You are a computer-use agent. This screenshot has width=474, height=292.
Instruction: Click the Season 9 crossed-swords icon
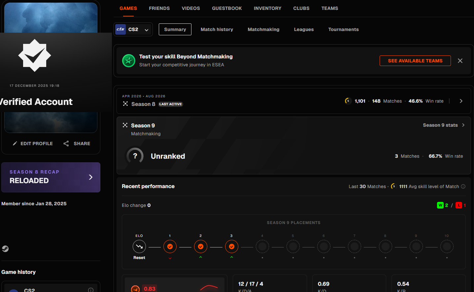point(125,125)
